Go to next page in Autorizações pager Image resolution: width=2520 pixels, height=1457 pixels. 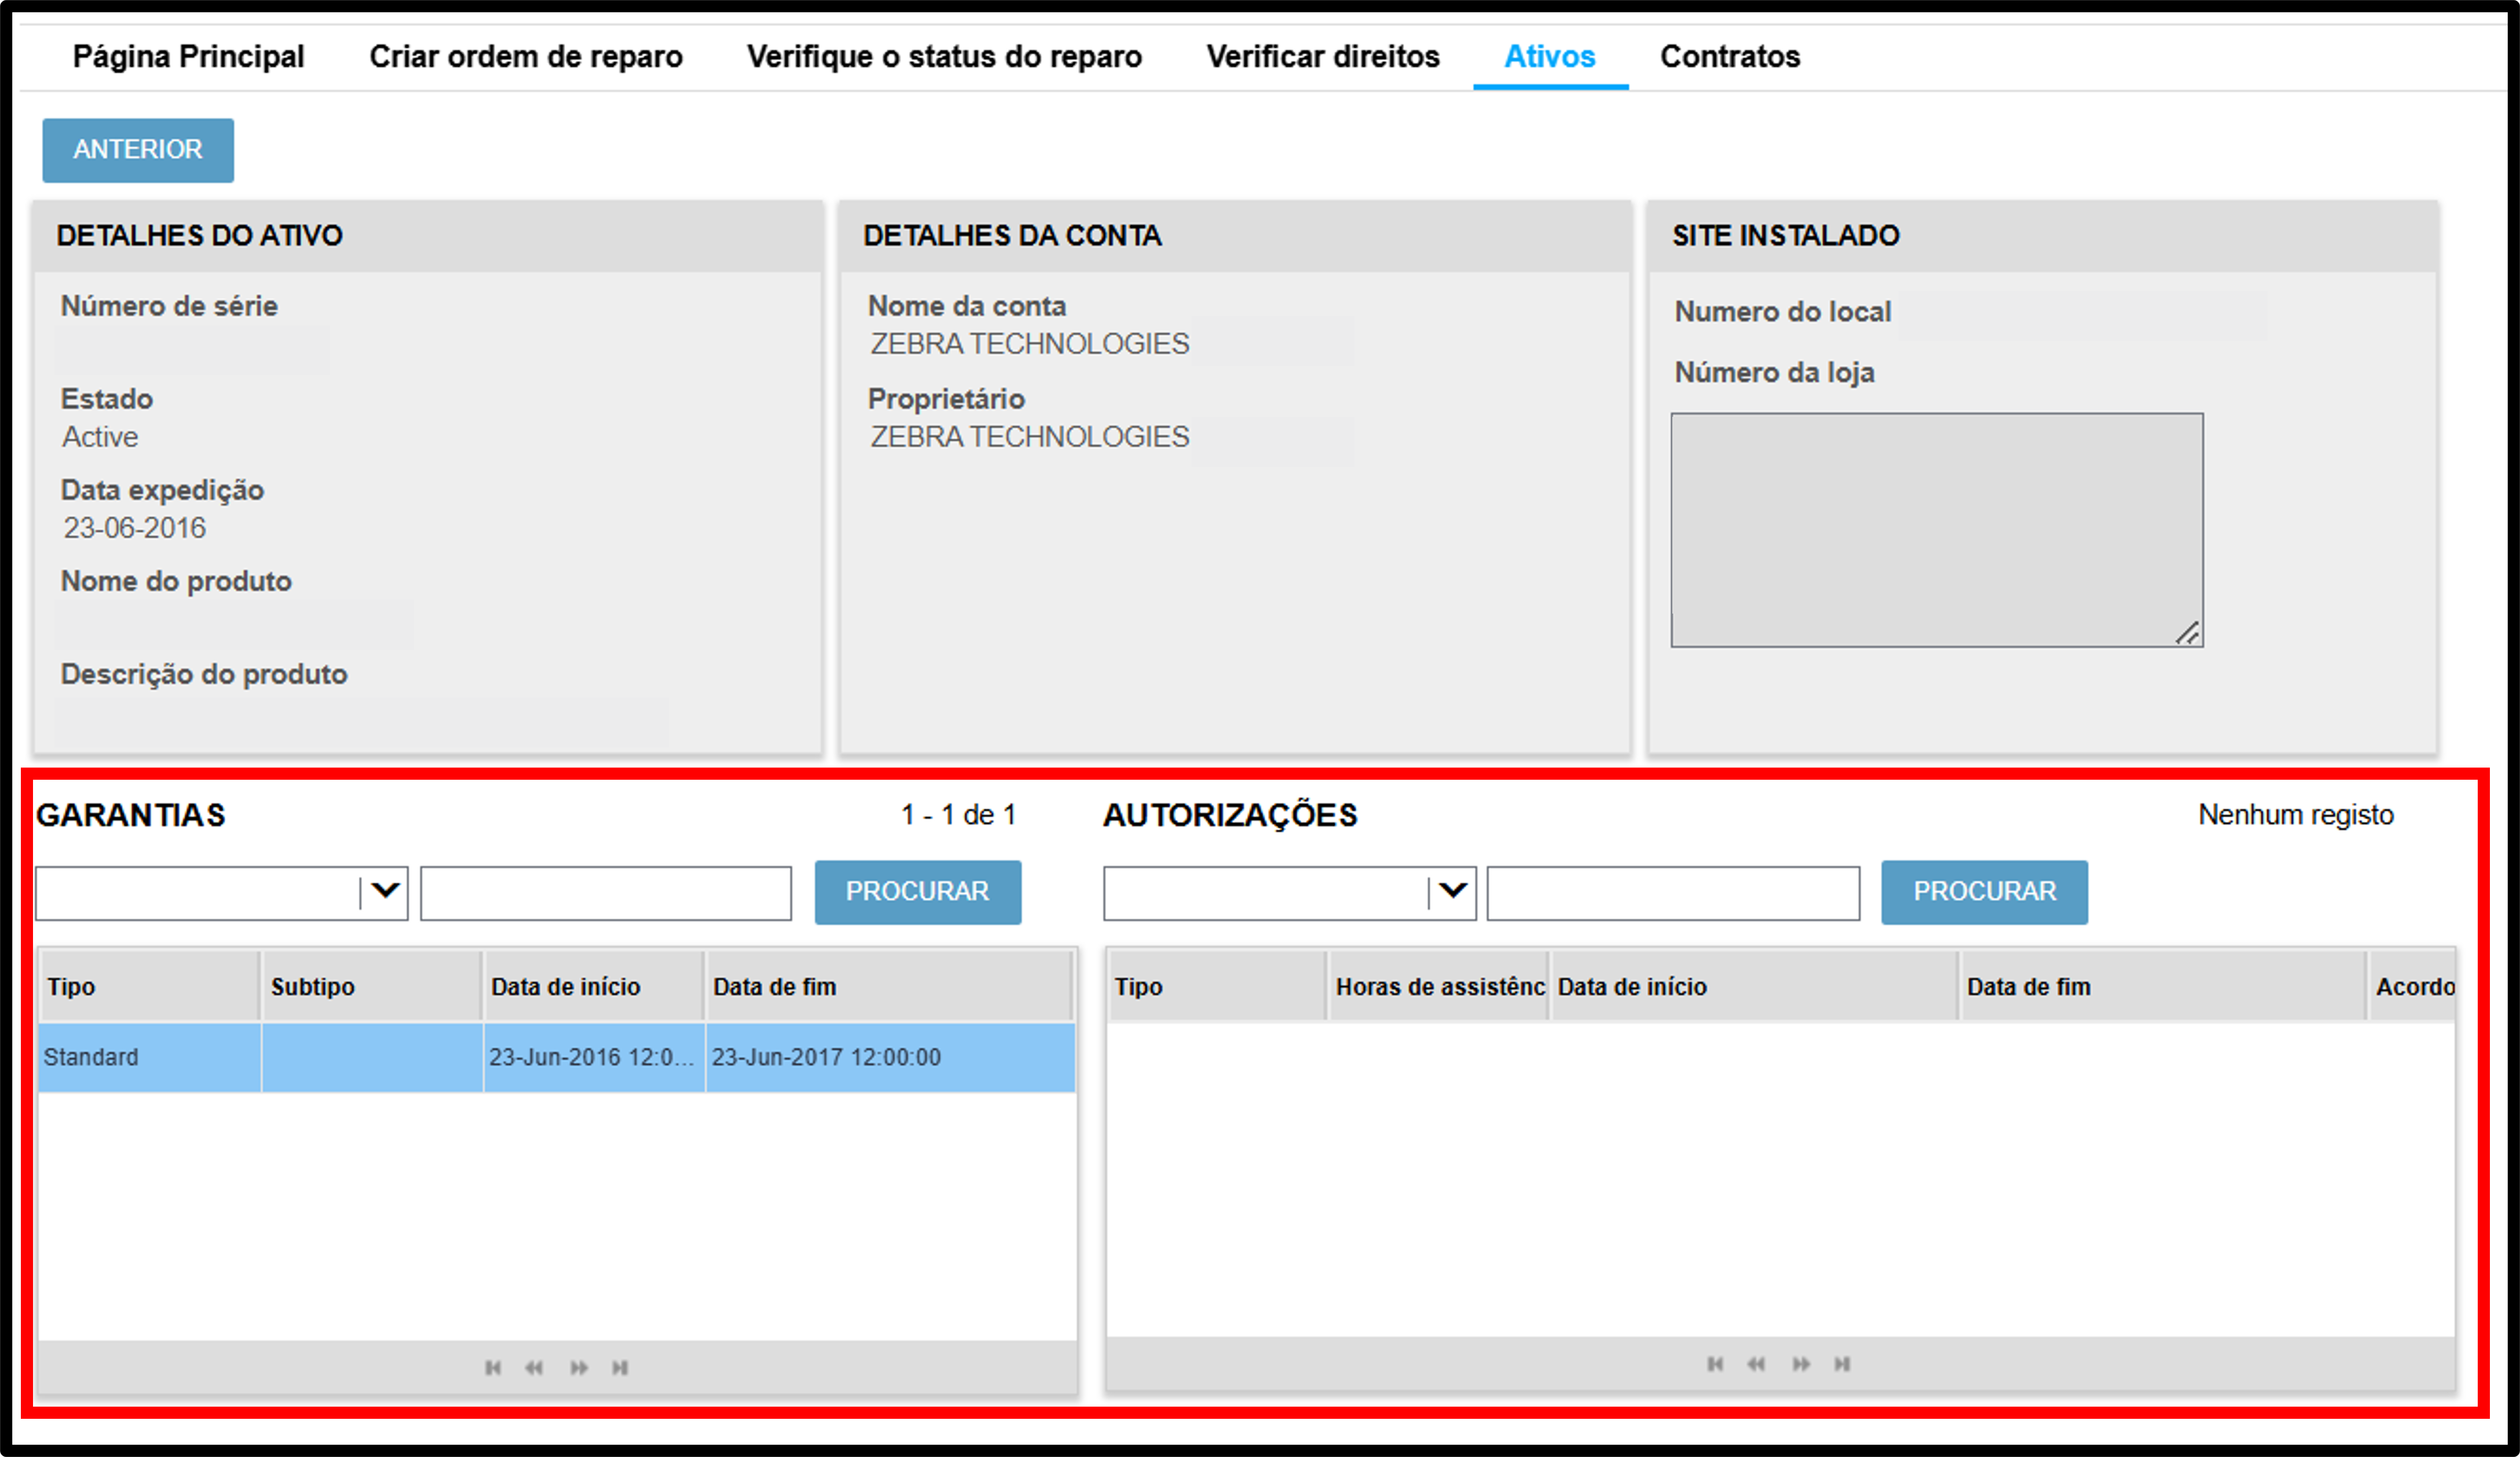[1801, 1364]
